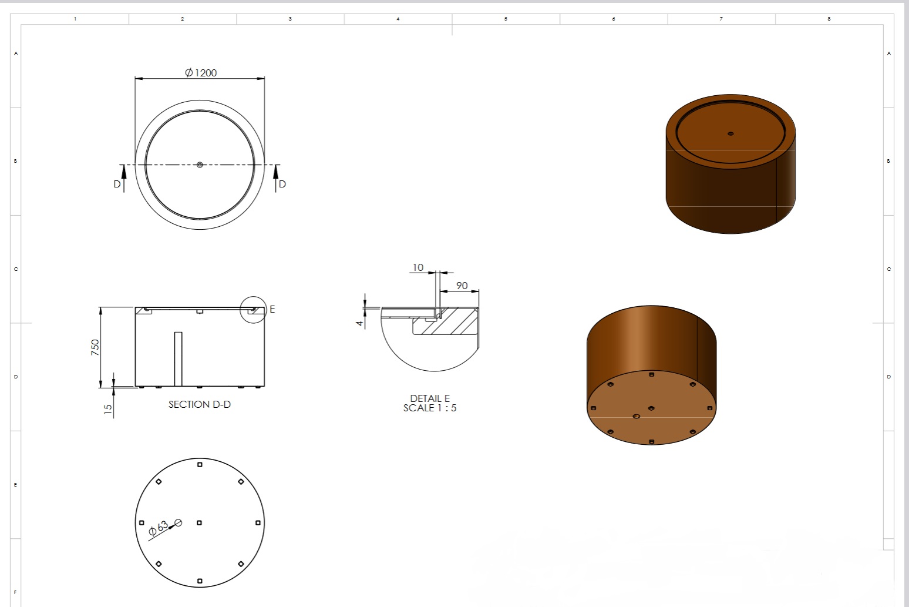
Task: Select the Ø1200 diameter dimension
Action: 201,73
